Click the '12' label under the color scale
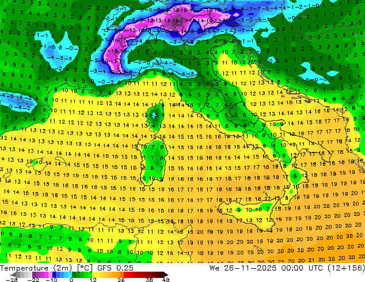Viewport: 365px width, 282px height. coord(93,280)
